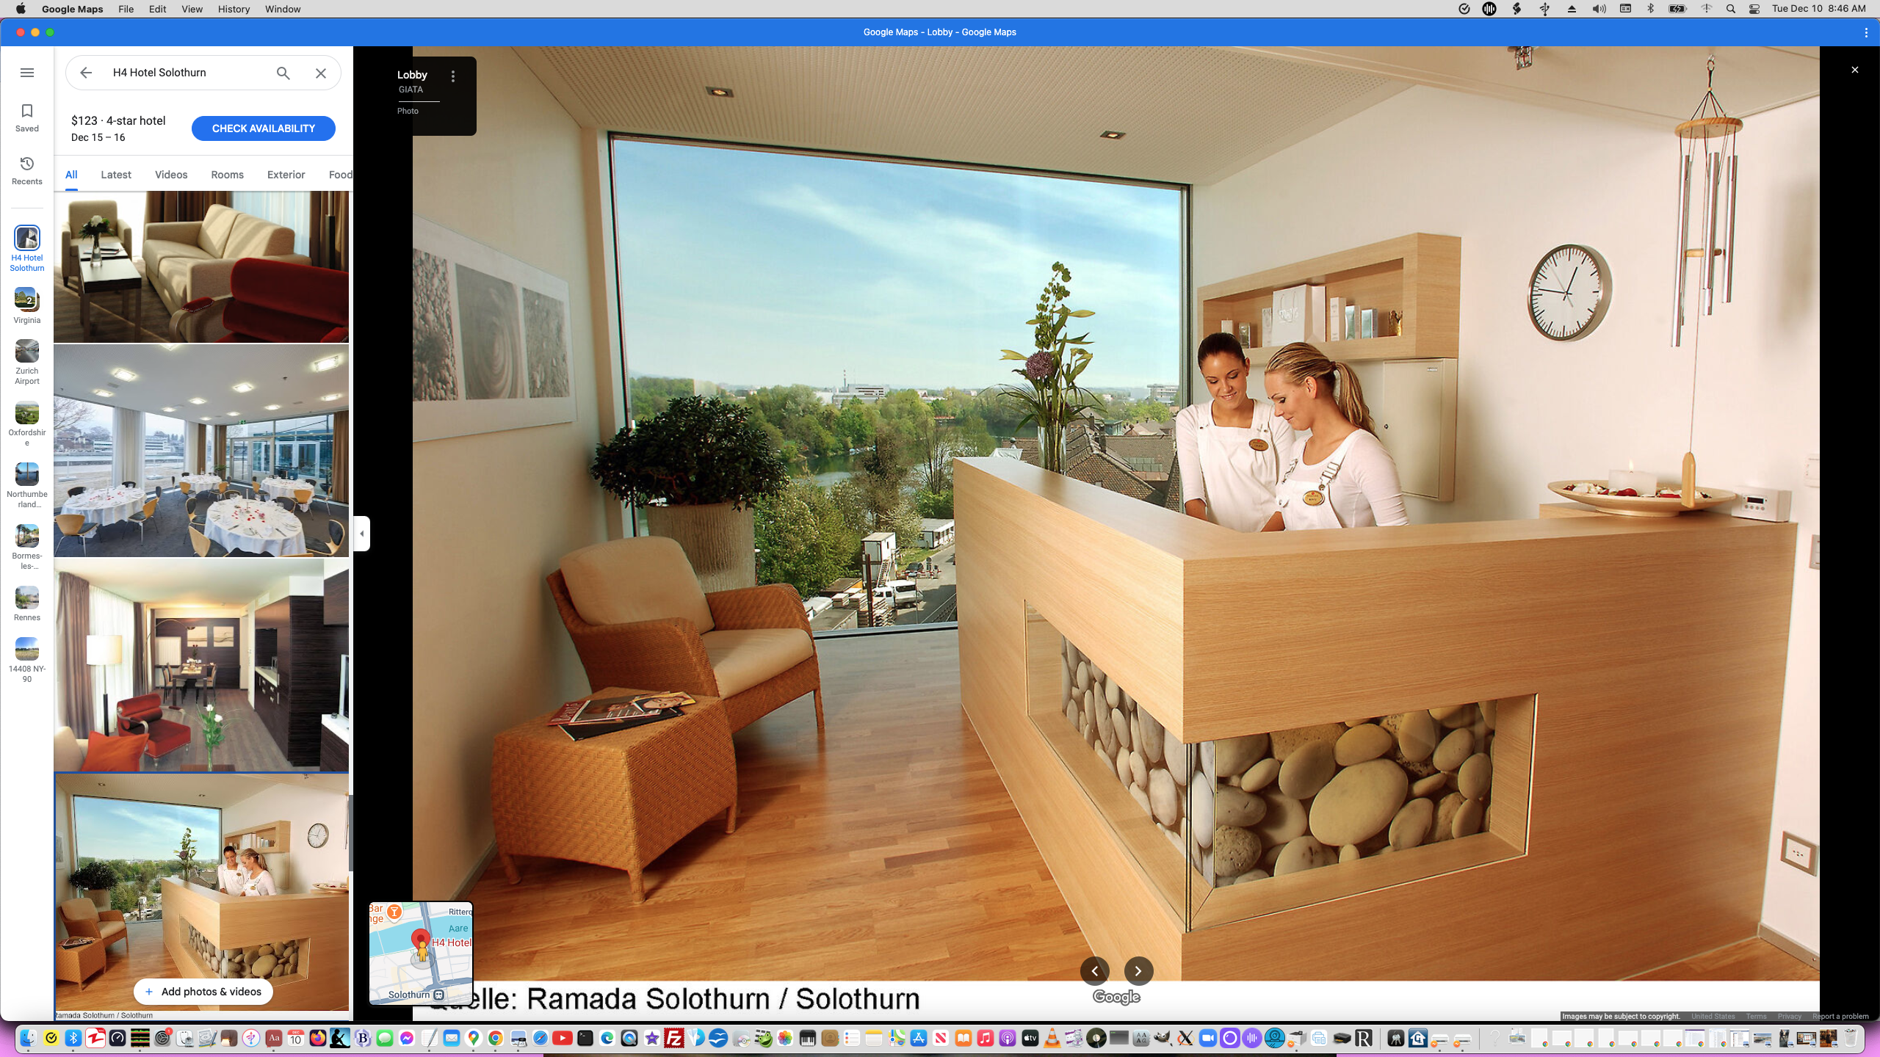Image resolution: width=1880 pixels, height=1057 pixels.
Task: Show previous photo with left chevron
Action: 1094,970
